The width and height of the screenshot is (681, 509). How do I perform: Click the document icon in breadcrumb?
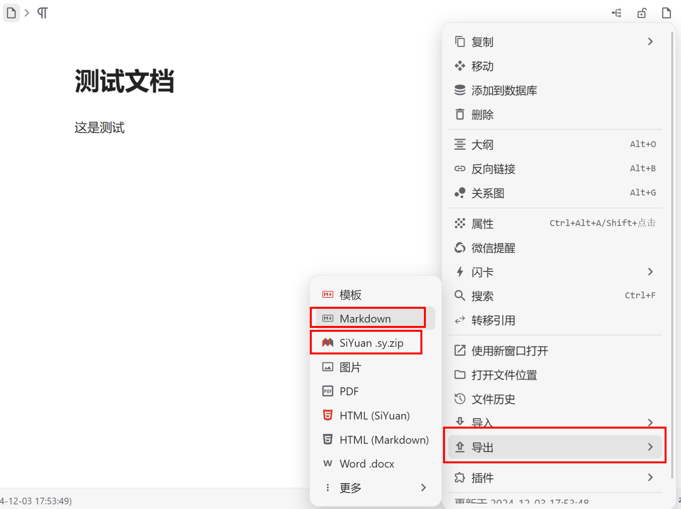(x=11, y=13)
